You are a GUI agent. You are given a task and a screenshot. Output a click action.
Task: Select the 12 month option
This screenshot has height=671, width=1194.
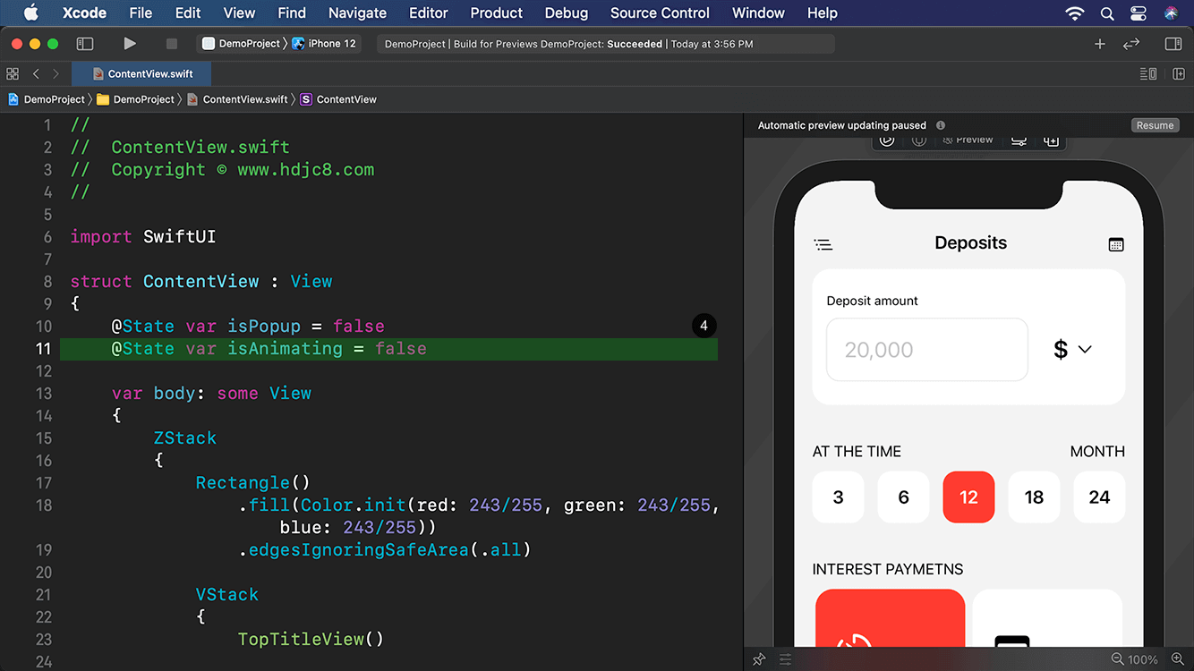pos(968,497)
